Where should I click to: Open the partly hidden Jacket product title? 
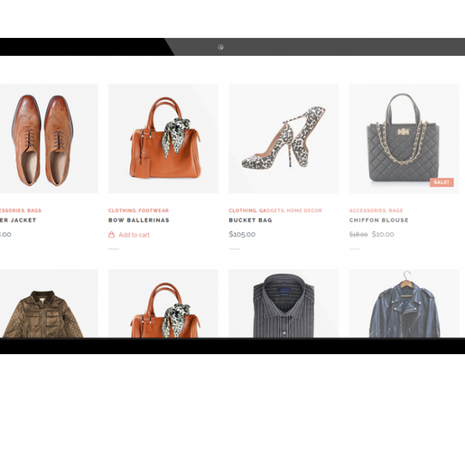[x=18, y=220]
